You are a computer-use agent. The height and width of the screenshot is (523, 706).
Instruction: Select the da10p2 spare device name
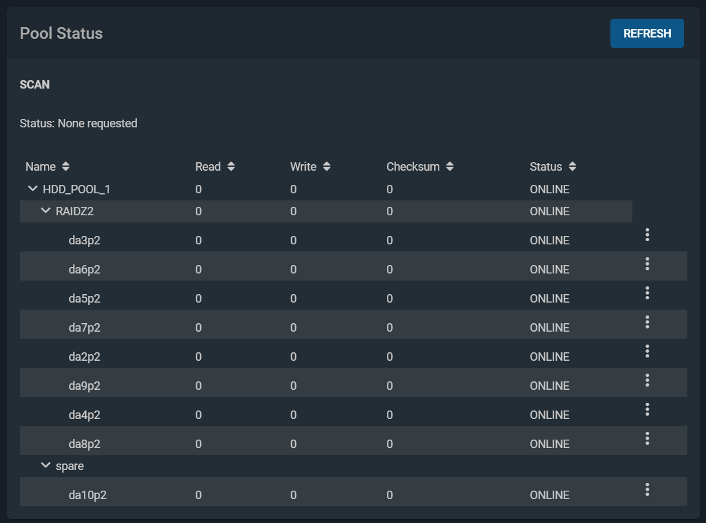[x=87, y=495]
